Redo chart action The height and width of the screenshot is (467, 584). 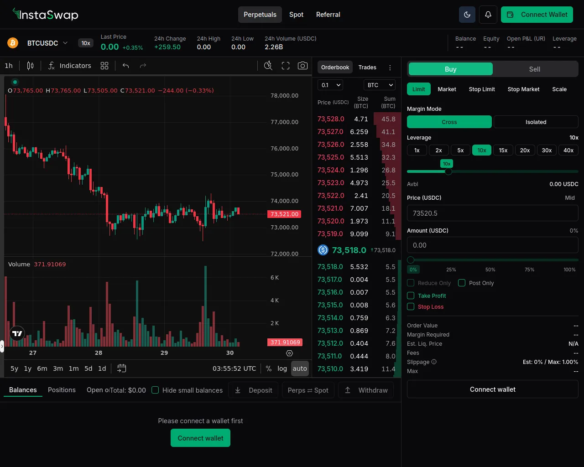tap(143, 66)
